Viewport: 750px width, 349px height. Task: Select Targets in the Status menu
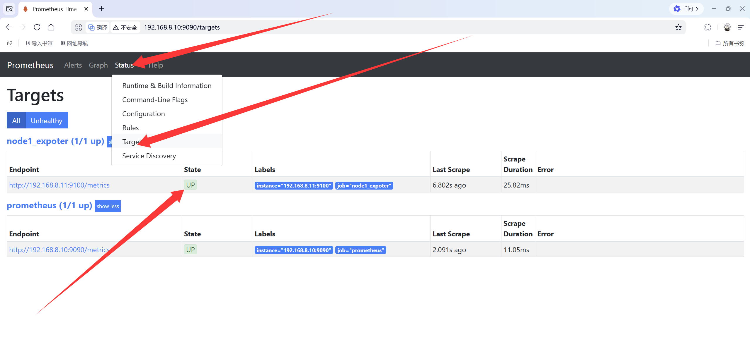click(x=167, y=142)
